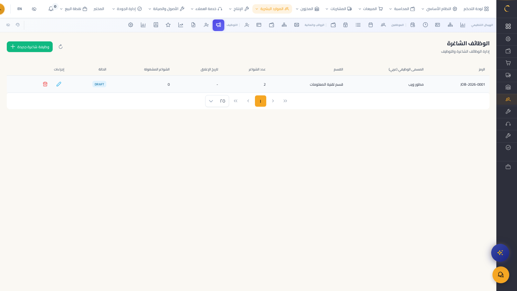Open the المختبر menu item
The image size is (517, 291).
pyautogui.click(x=99, y=9)
